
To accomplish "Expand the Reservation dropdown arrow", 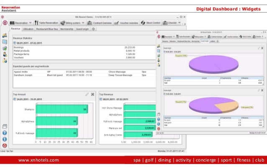I will point(30,23).
